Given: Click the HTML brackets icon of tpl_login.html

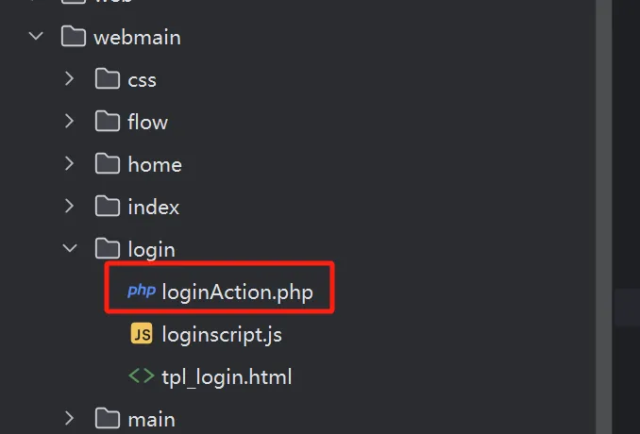Looking at the screenshot, I should [x=142, y=376].
